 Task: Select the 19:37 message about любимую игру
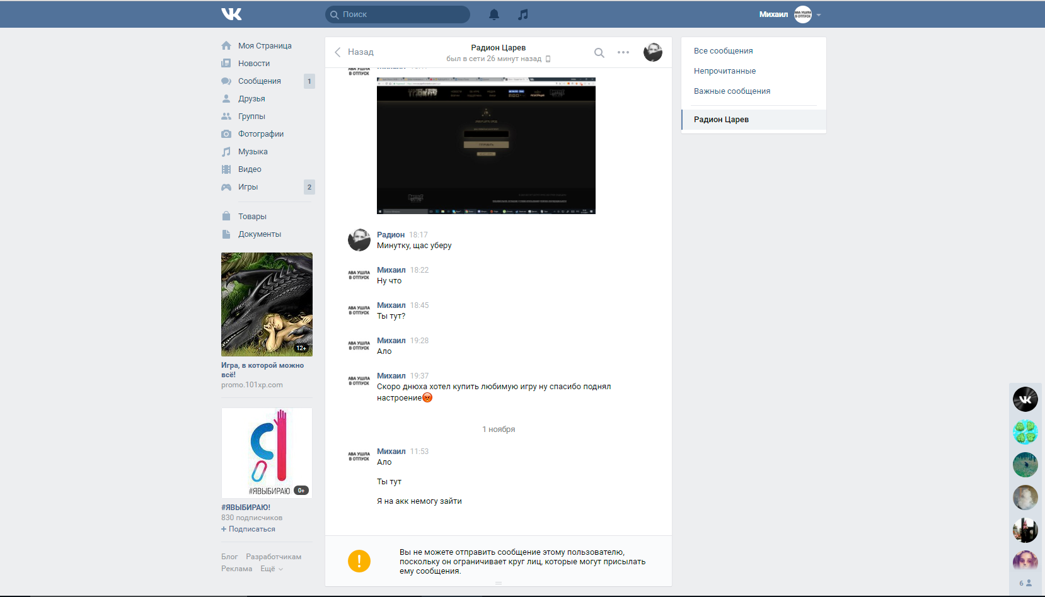click(x=494, y=392)
